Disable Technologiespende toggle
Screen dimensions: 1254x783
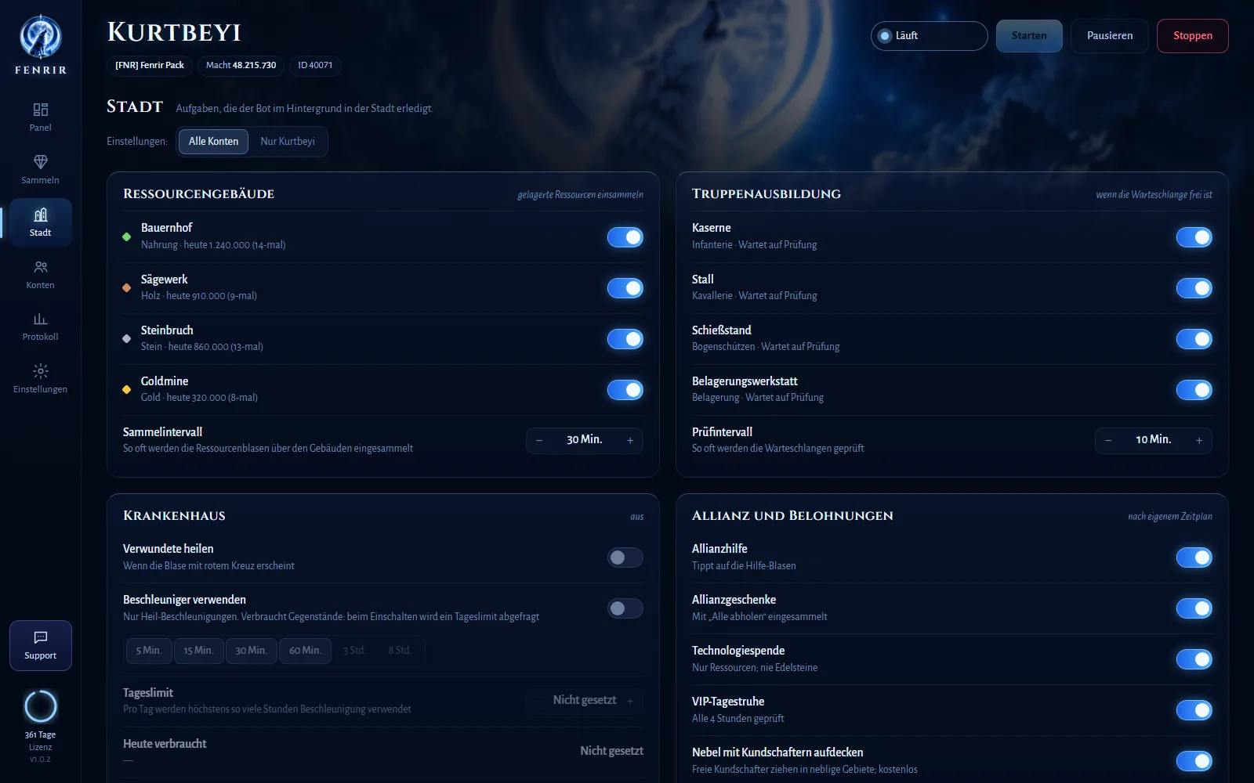point(1194,659)
